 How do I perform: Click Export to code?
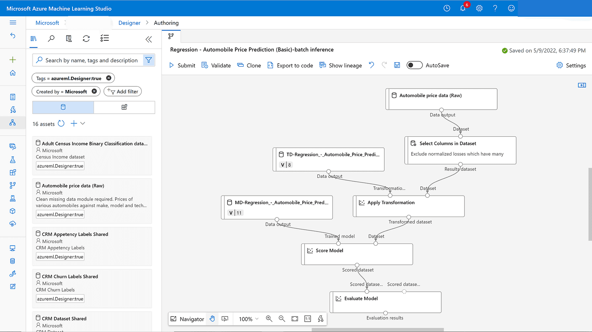[290, 65]
